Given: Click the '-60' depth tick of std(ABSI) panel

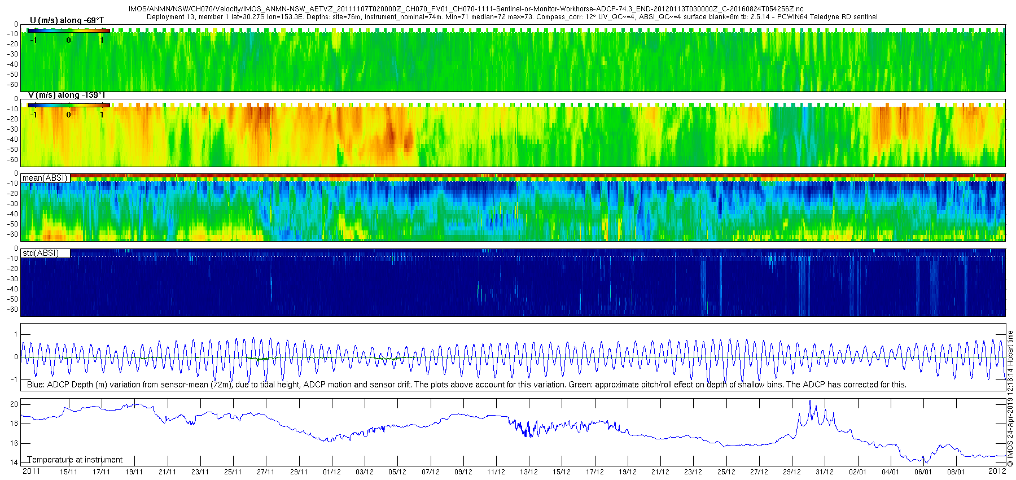Looking at the screenshot, I should pyautogui.click(x=12, y=309).
